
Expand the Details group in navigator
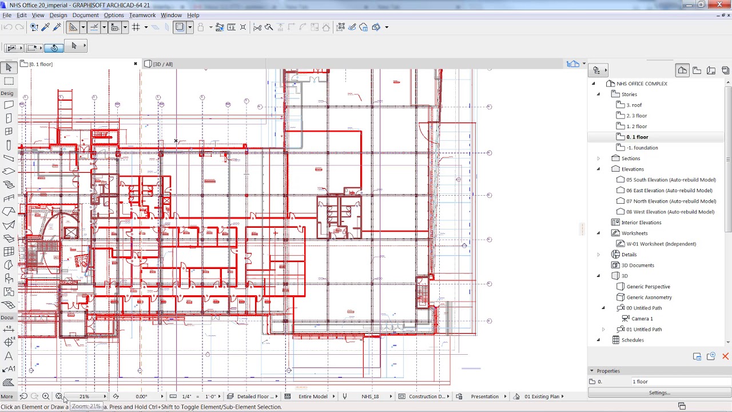pyautogui.click(x=598, y=255)
